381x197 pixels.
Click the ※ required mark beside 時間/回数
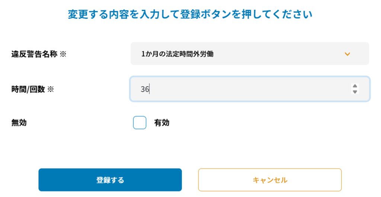tap(51, 89)
